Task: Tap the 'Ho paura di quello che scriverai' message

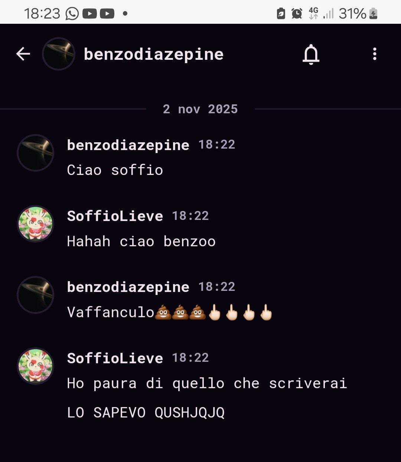Action: click(207, 384)
